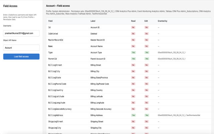Click the Object API Name input field
This screenshot has width=214, height=134.
tap(21, 48)
